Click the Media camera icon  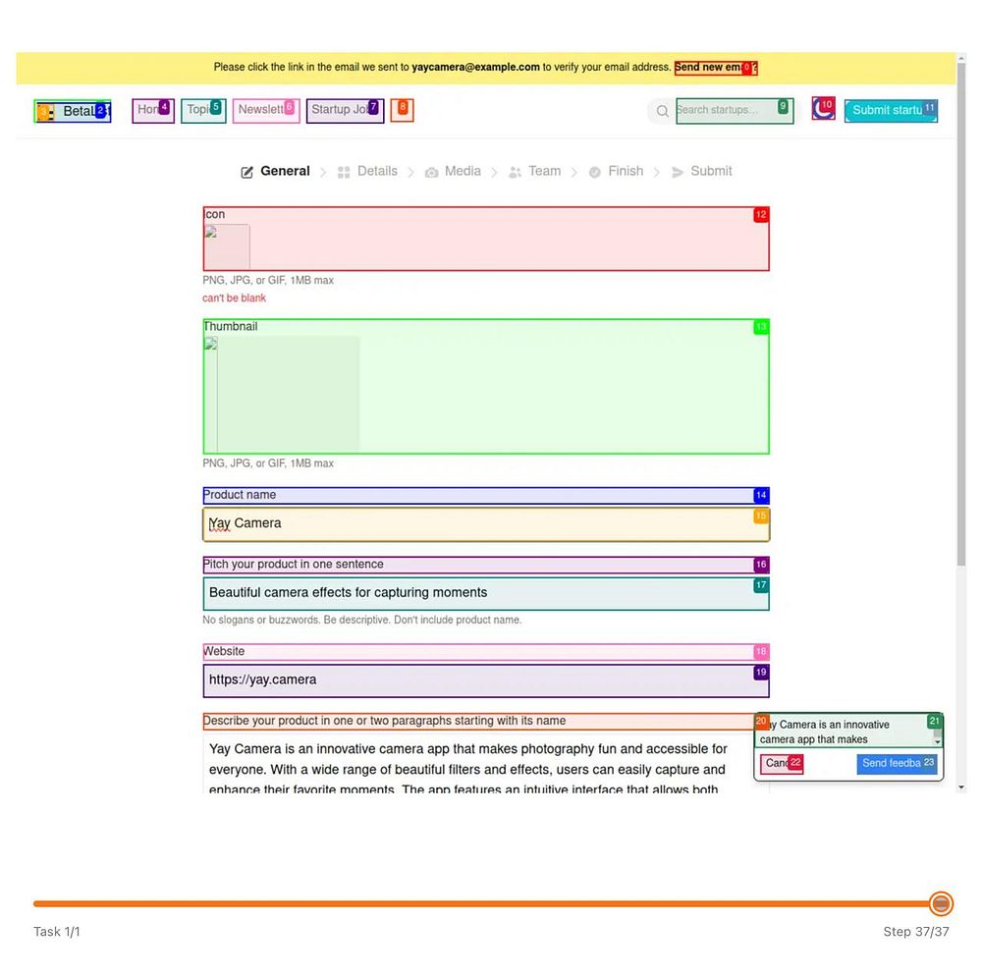click(x=431, y=172)
